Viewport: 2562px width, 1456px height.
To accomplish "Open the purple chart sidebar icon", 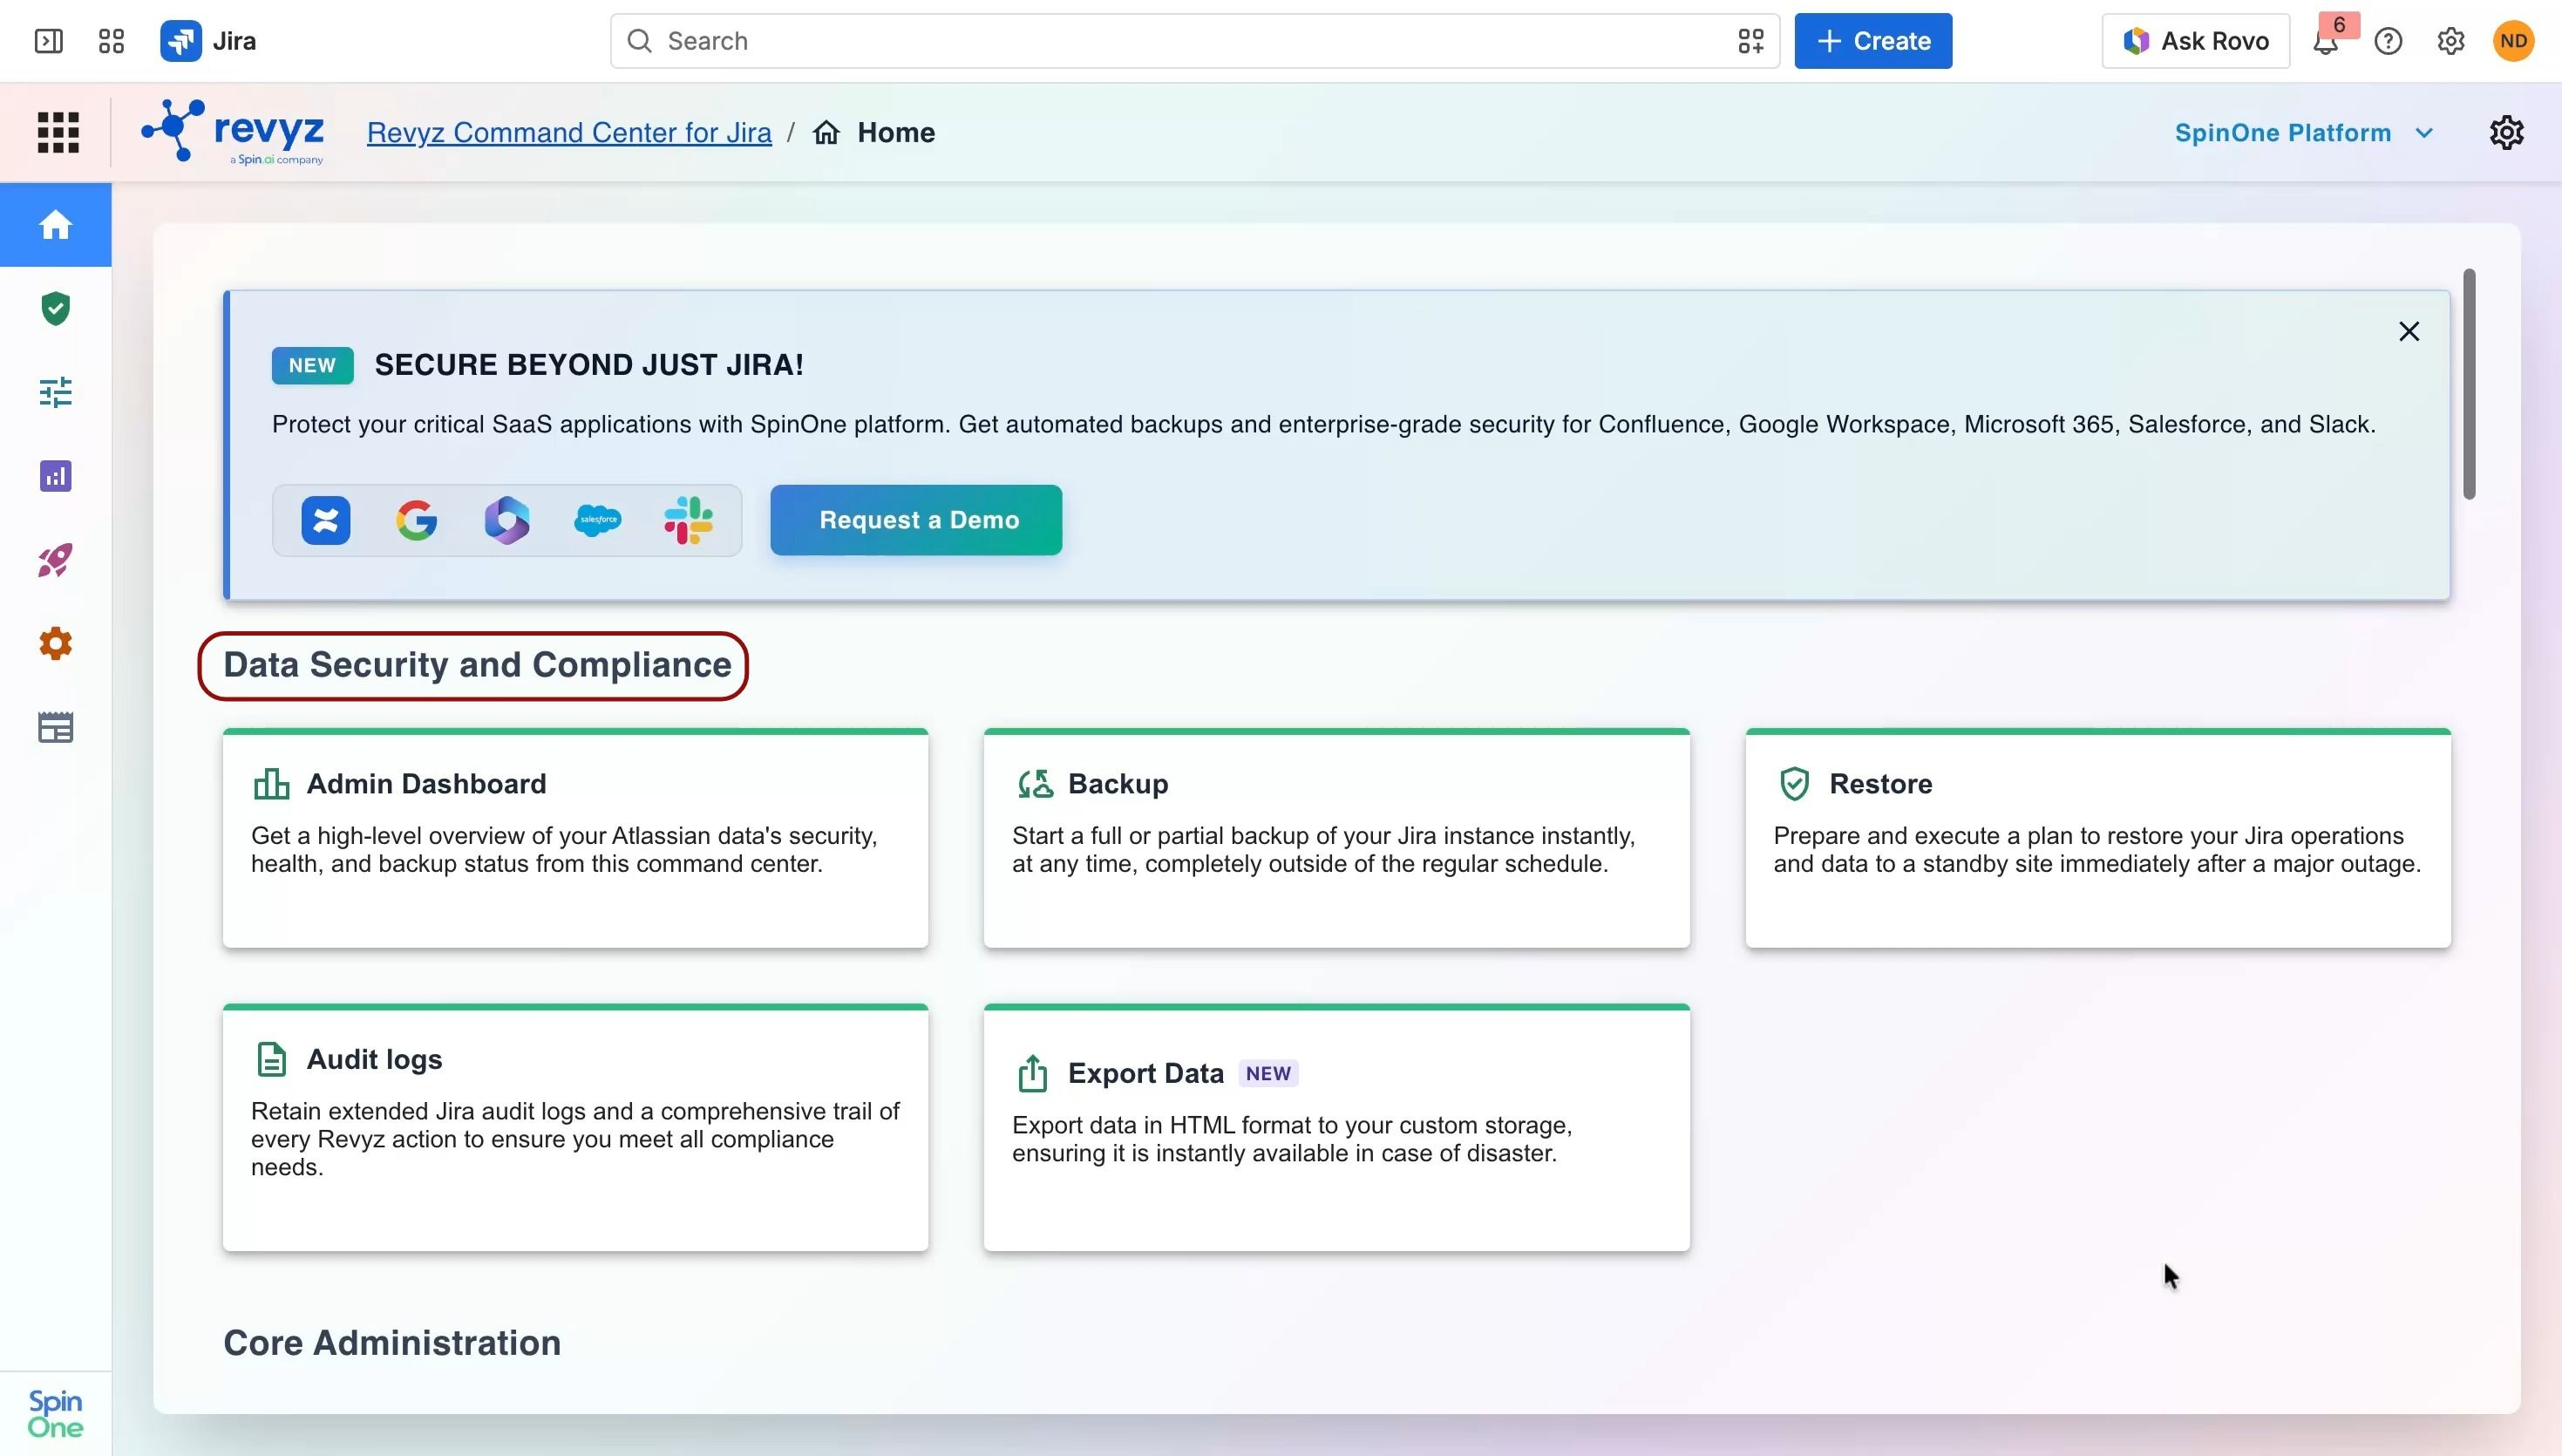I will [x=56, y=476].
